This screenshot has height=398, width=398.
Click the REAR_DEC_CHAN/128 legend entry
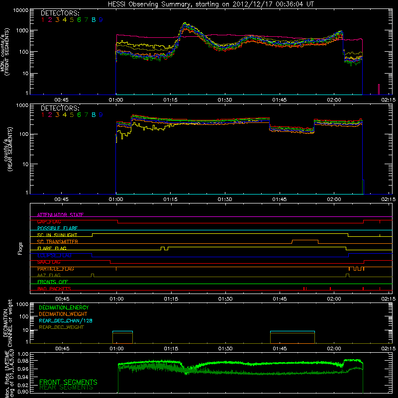(x=66, y=321)
